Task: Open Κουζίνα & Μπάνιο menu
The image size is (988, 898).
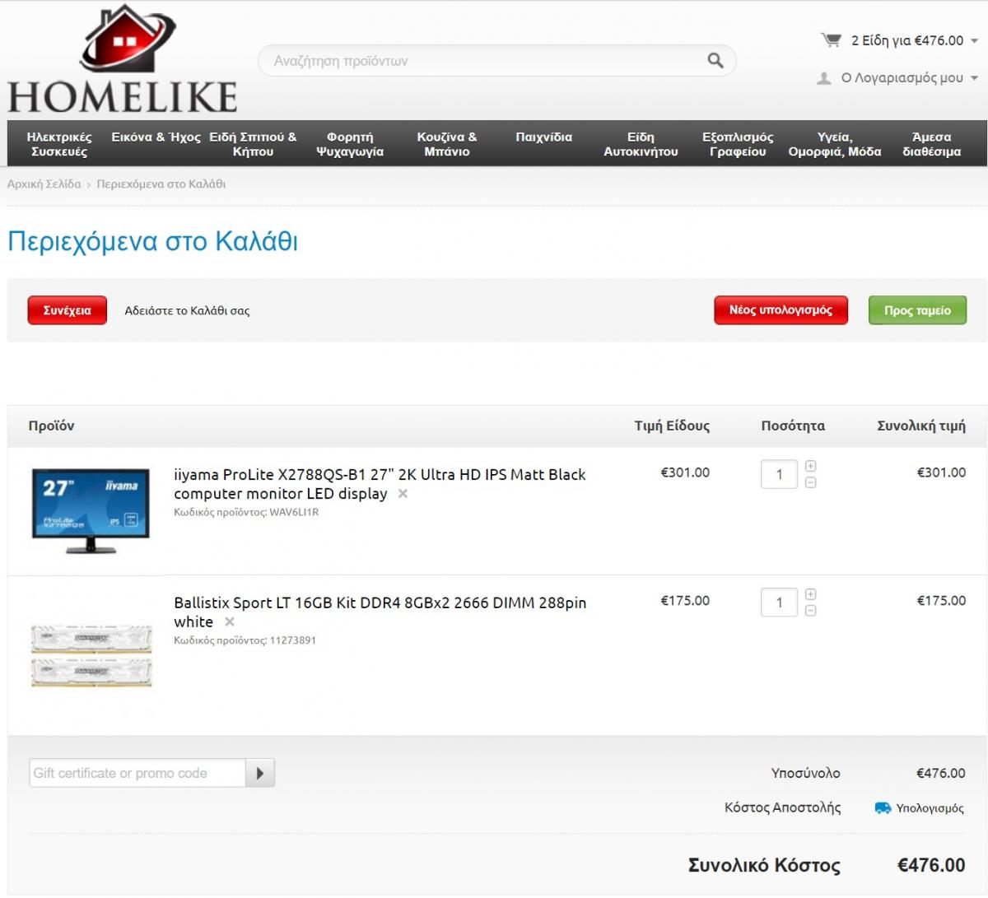Action: click(x=447, y=144)
